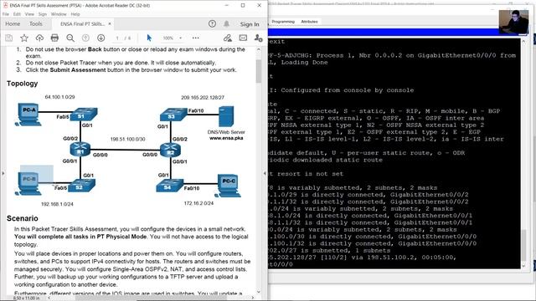The image size is (536, 301).
Task: Open the View menu in Acrobat
Action: point(29,14)
